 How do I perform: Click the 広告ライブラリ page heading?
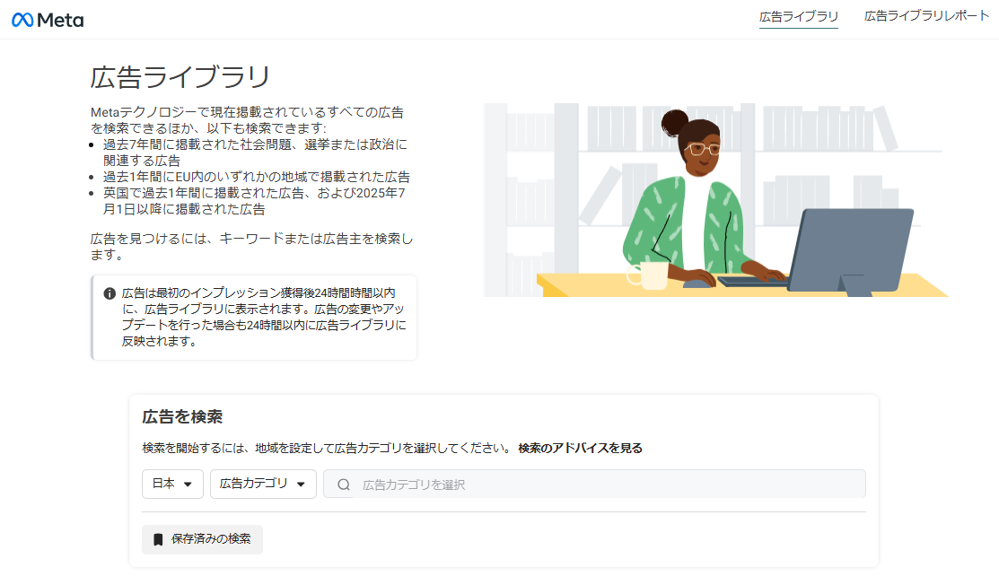point(181,77)
